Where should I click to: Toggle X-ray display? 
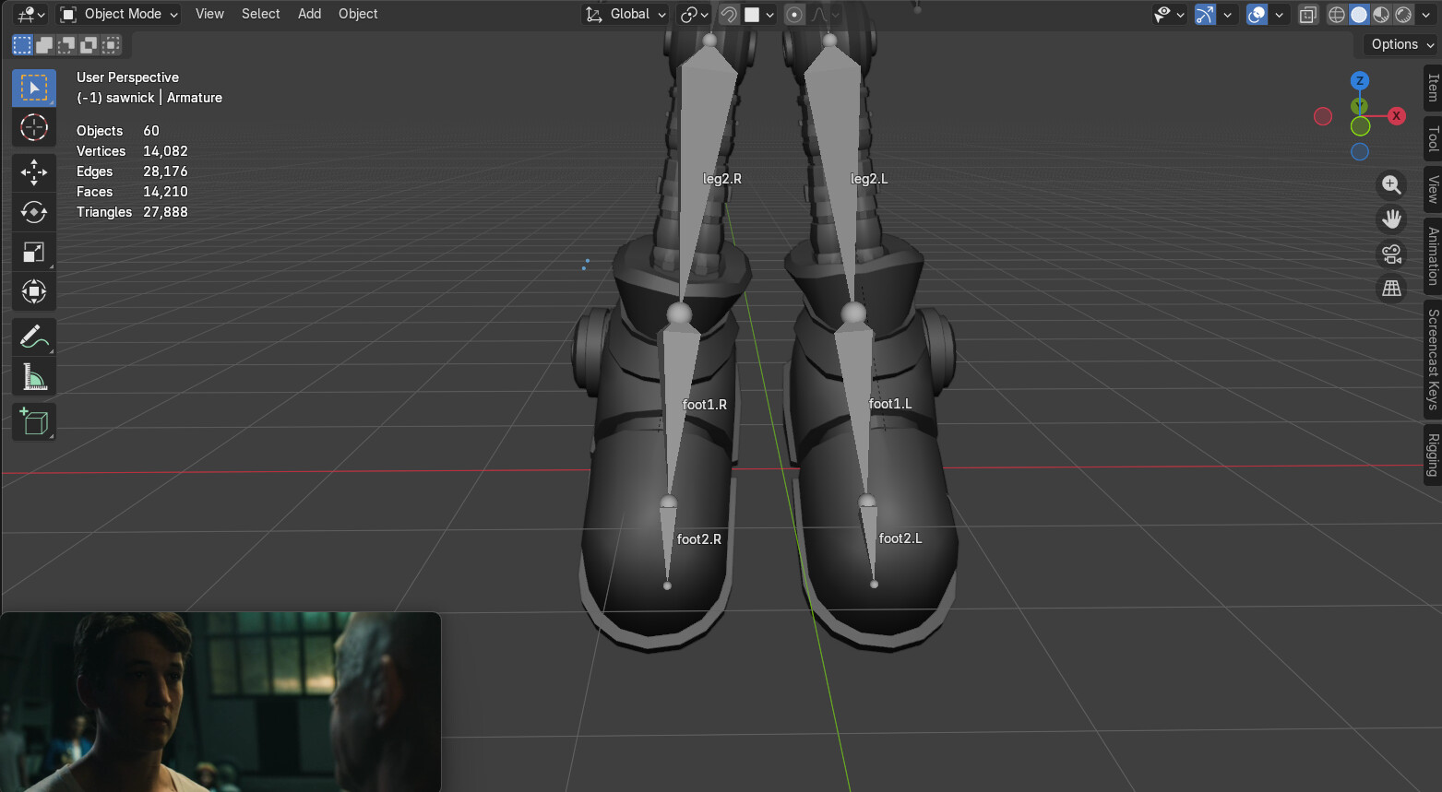click(x=1308, y=14)
